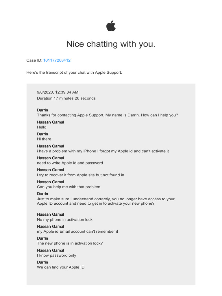222x296 pixels.
Task: Click the "I forgot my Apple id" message
Action: (103, 151)
